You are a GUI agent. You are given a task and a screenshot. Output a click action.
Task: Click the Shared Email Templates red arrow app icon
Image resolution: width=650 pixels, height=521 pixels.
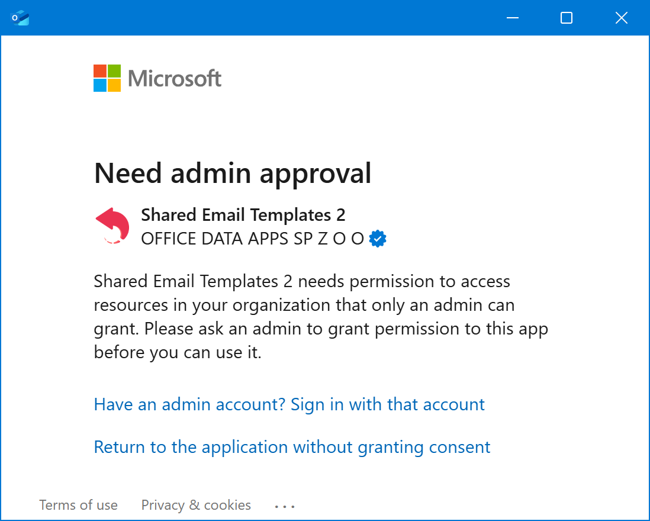click(x=111, y=226)
